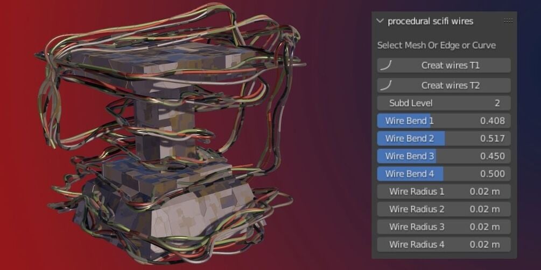Click the Wire Bend 3 slider
This screenshot has height=270, width=541.
click(444, 156)
